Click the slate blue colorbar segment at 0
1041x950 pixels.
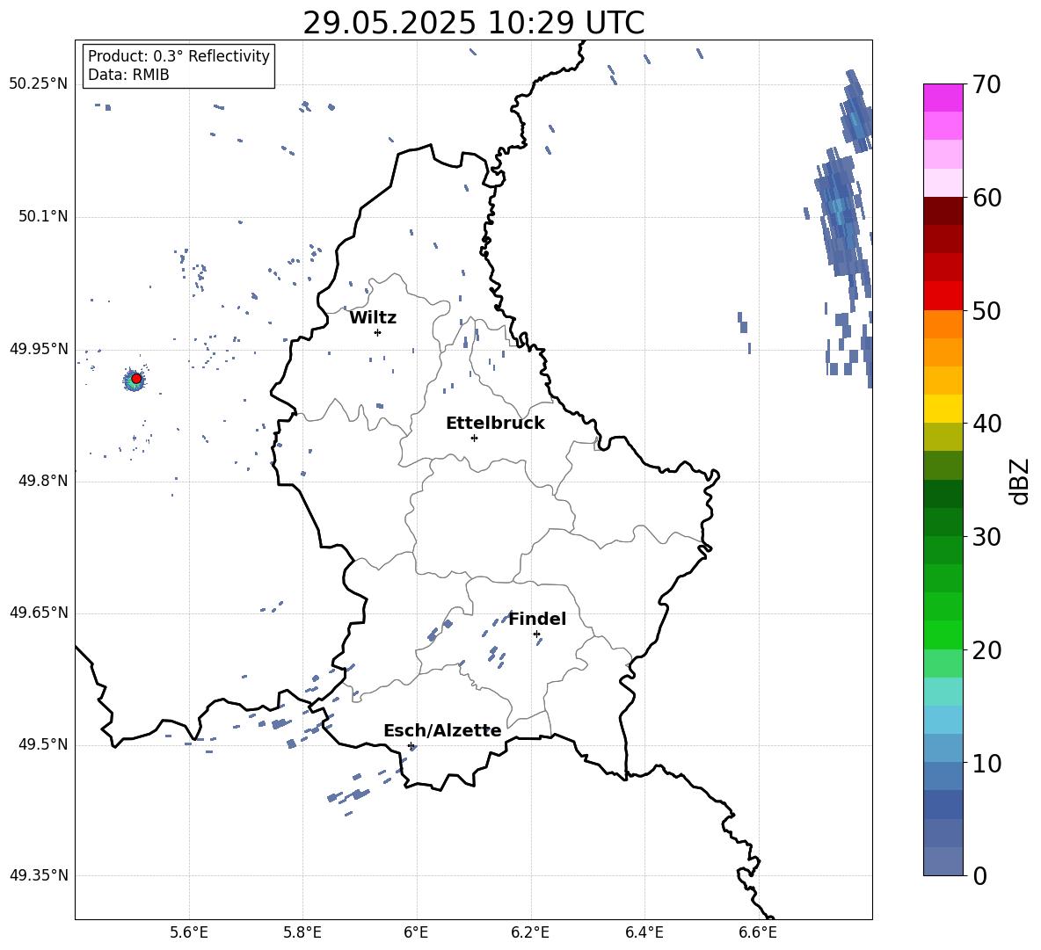tap(943, 861)
